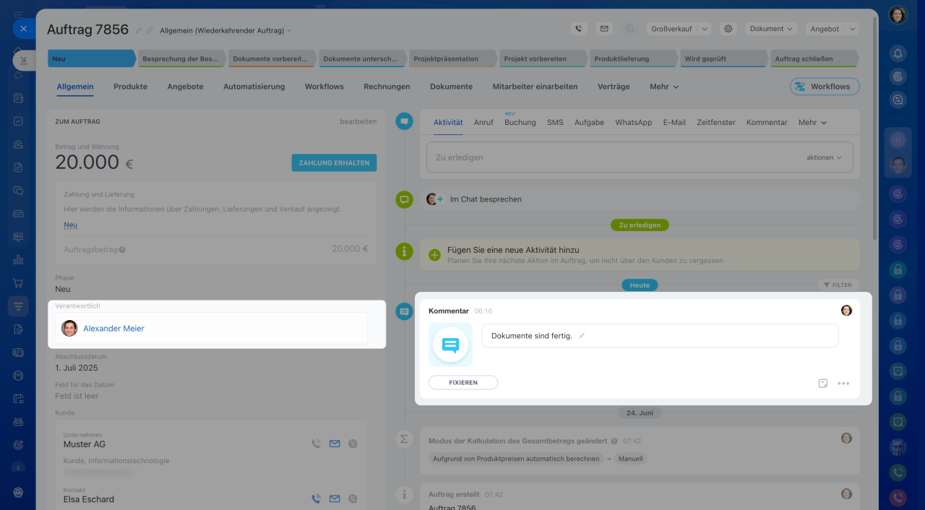Click the FIXIEREN button on the comment
This screenshot has width=925, height=510.
click(463, 383)
